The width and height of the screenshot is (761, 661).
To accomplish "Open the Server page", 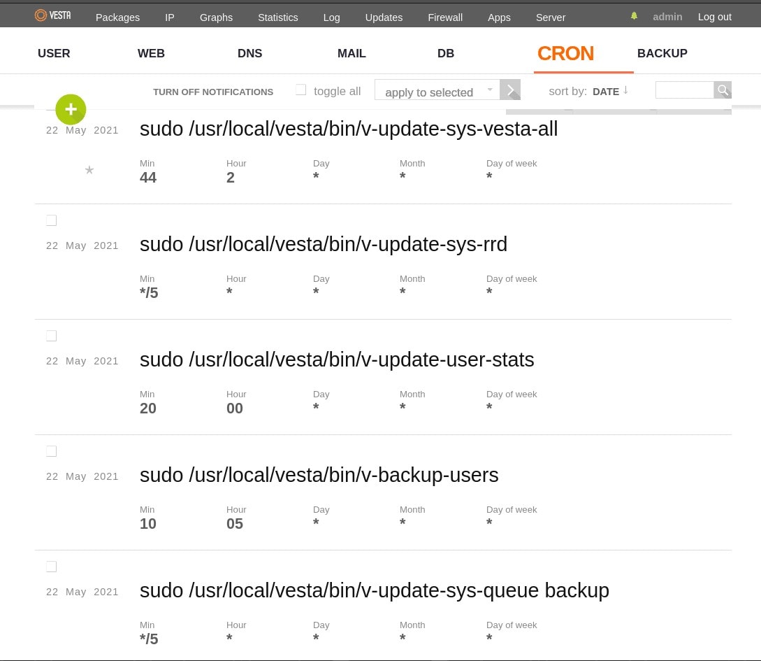I will pyautogui.click(x=551, y=17).
